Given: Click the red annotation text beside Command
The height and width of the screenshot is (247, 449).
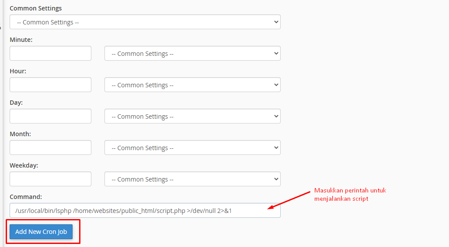Looking at the screenshot, I should coord(350,194).
